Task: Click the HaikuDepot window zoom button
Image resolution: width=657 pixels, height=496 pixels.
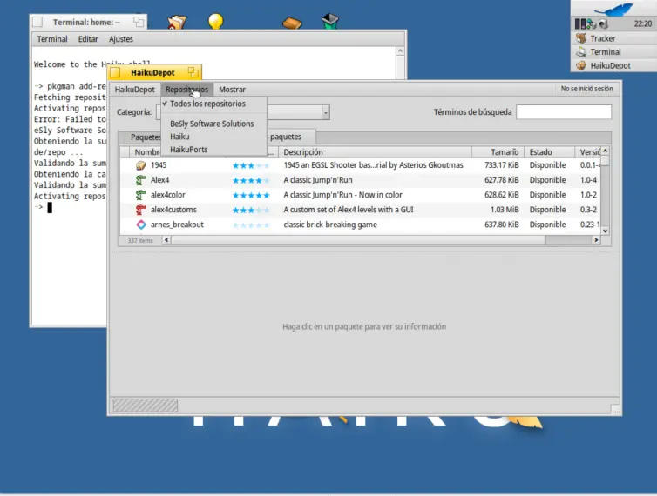Action: click(193, 72)
